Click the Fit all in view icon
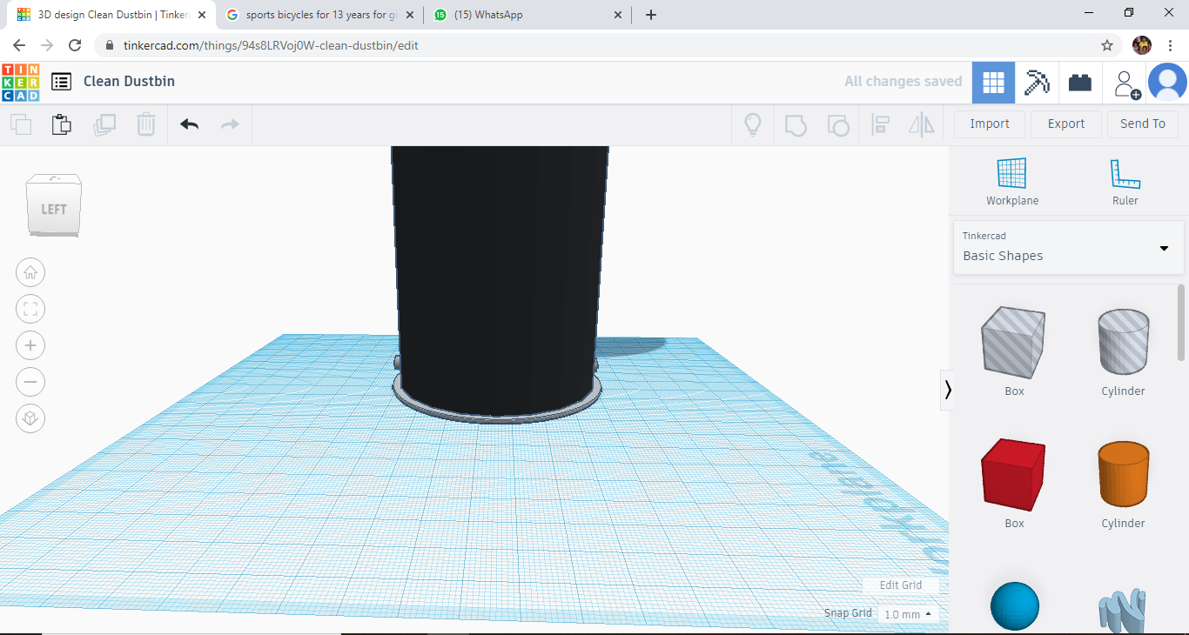 point(30,309)
